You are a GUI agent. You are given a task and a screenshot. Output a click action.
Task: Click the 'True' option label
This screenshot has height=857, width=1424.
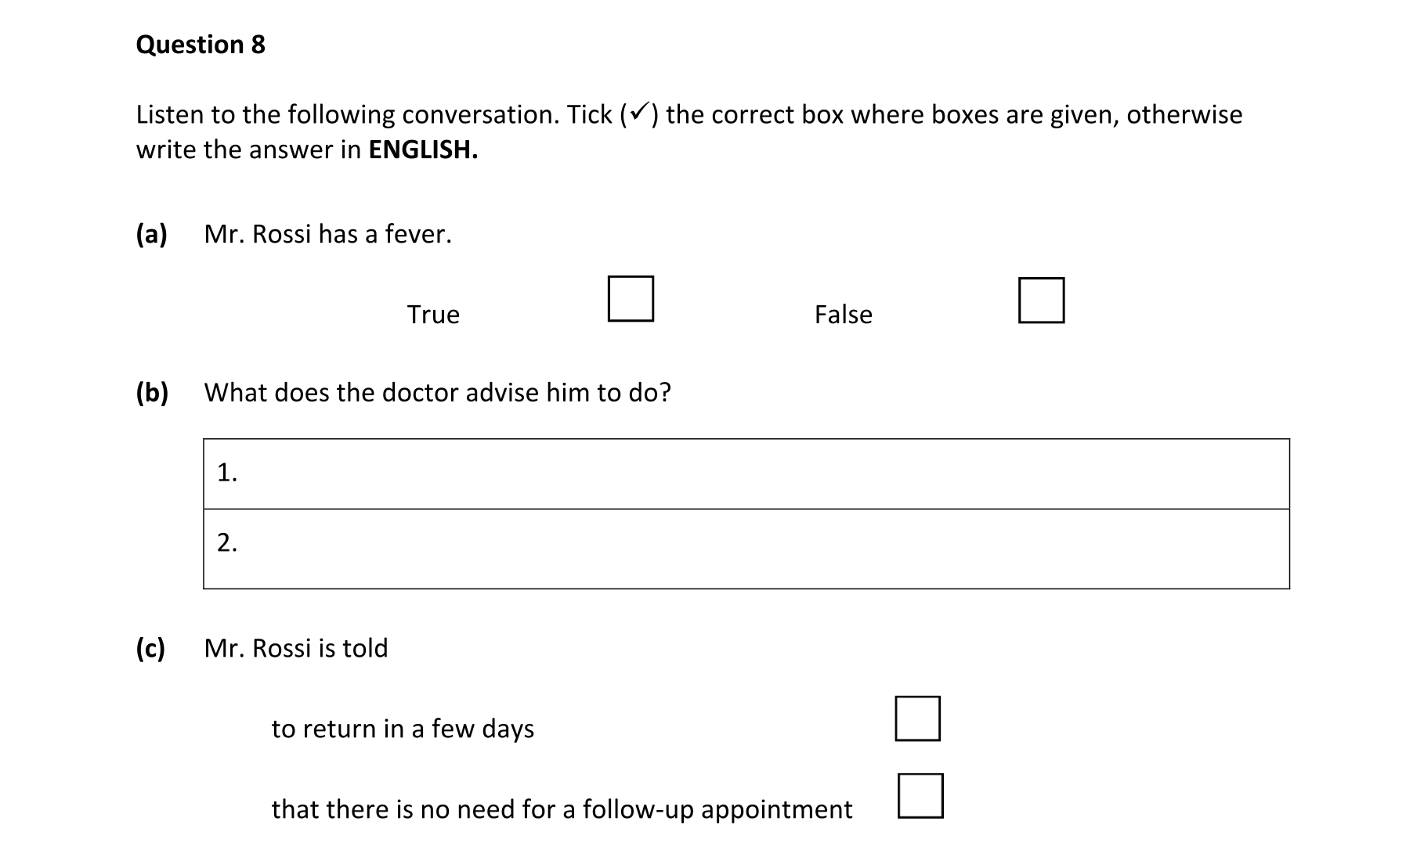pyautogui.click(x=433, y=315)
